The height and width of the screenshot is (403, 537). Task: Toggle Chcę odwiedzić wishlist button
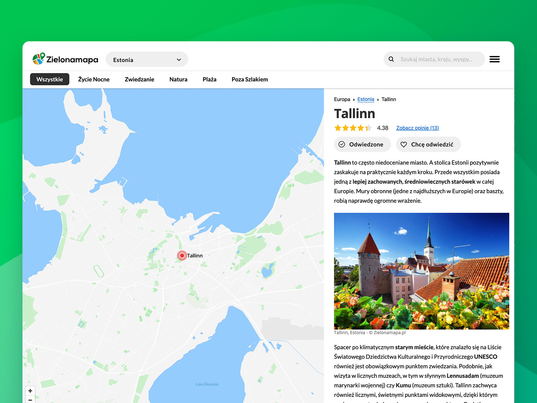pyautogui.click(x=428, y=144)
